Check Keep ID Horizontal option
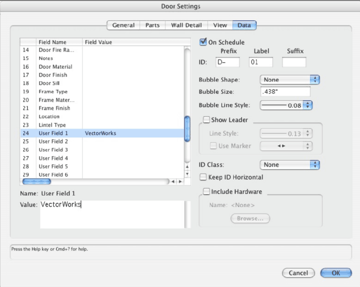Image resolution: width=360 pixels, height=287 pixels. pyautogui.click(x=203, y=177)
